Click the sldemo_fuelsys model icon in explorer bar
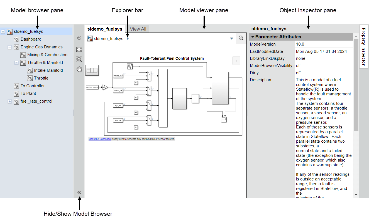 tap(89, 39)
